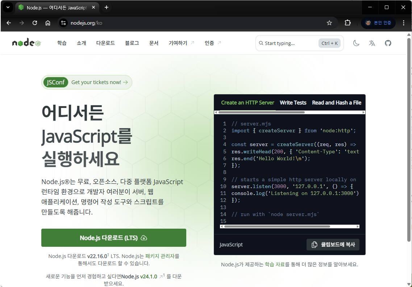
Task: Switch to Read and Hash a File tab
Action: [337, 103]
